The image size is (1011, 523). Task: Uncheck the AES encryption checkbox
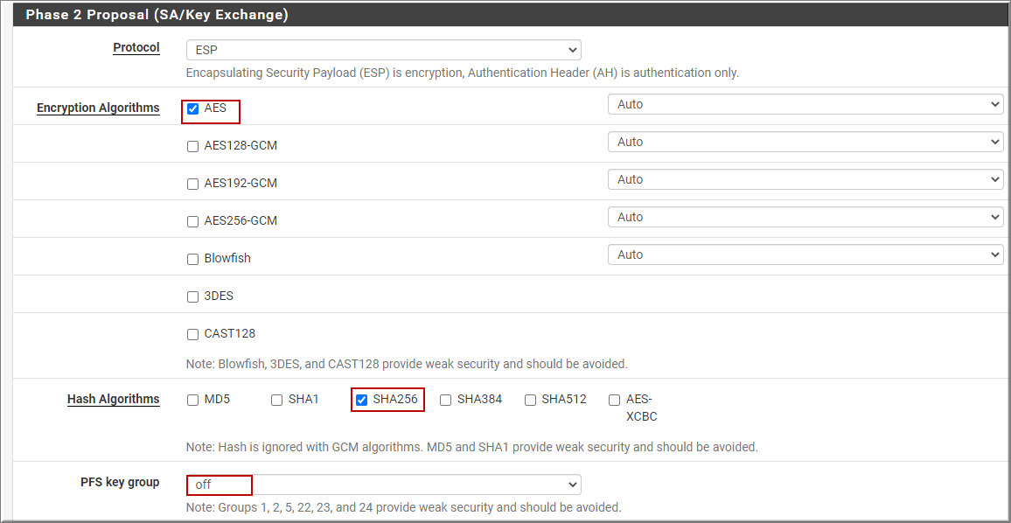(x=192, y=109)
